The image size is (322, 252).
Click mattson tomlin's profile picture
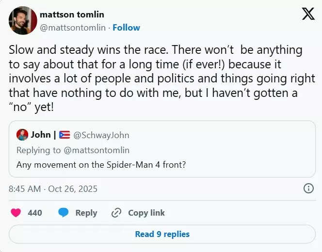[23, 21]
